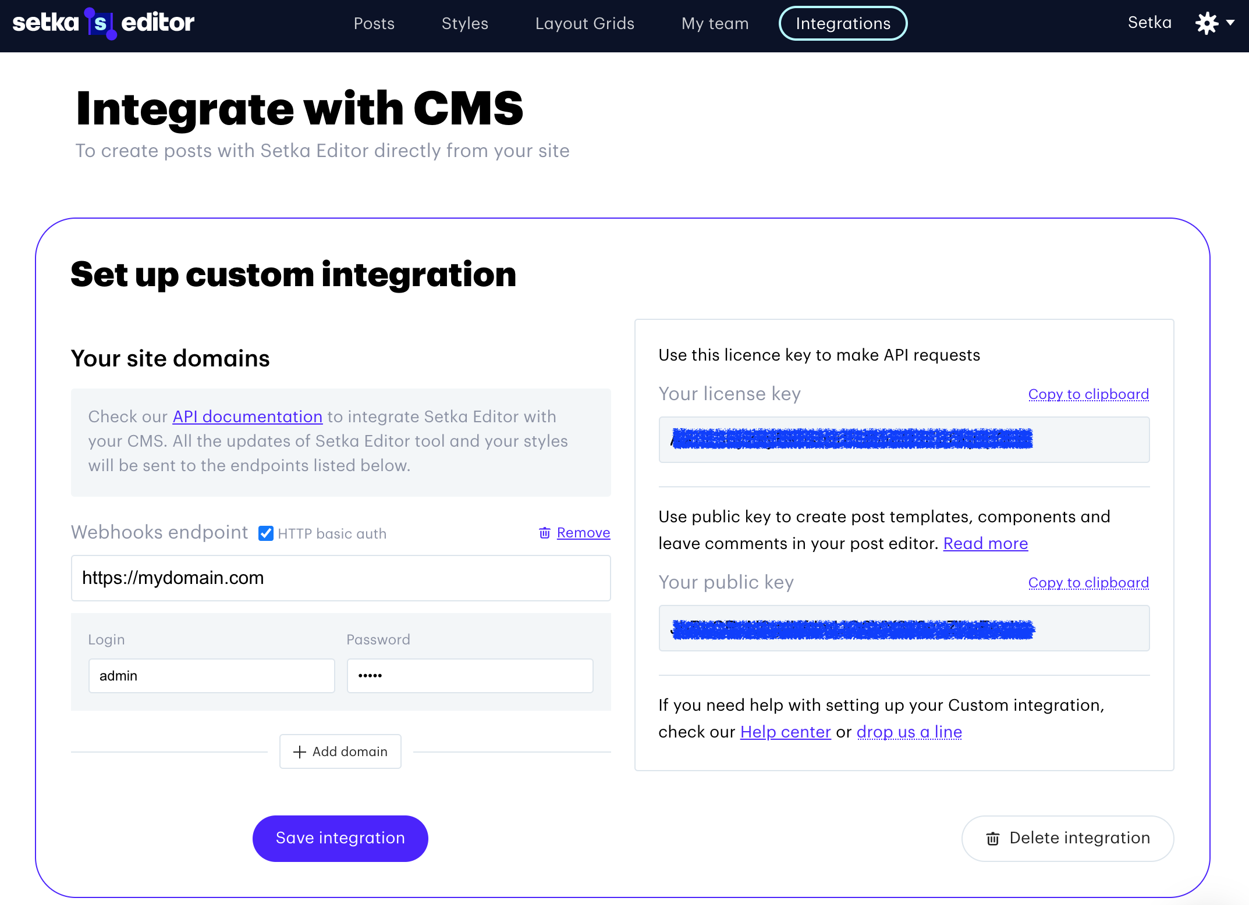Open the Layout Grids tab
This screenshot has height=905, width=1249.
(x=585, y=23)
